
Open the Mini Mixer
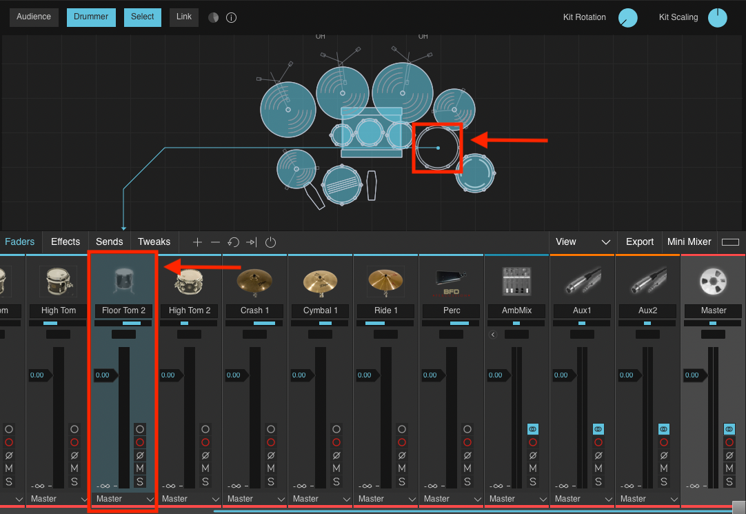[689, 242]
